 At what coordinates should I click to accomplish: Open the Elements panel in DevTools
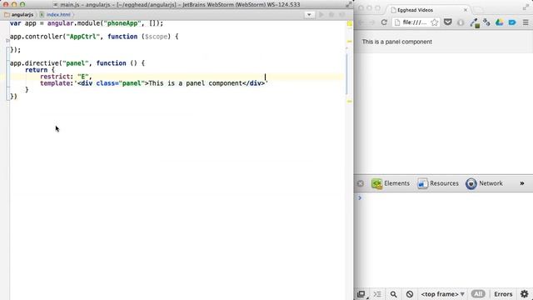(391, 183)
